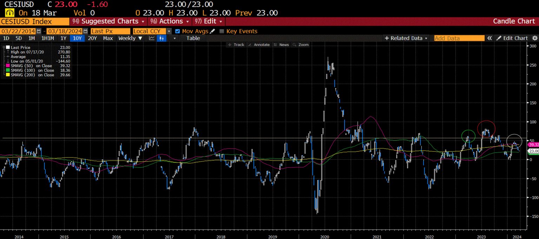Click the Table button
The width and height of the screenshot is (539, 239).
tap(193, 38)
